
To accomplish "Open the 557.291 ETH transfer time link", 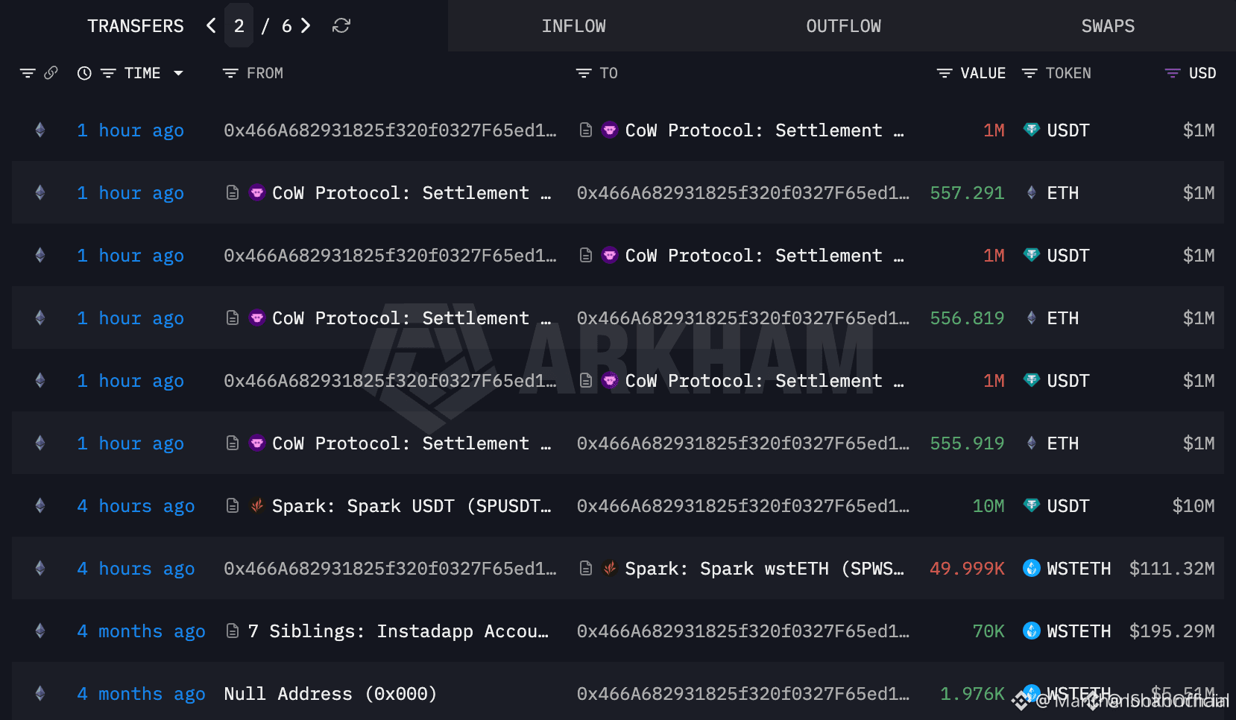I will 130,193.
